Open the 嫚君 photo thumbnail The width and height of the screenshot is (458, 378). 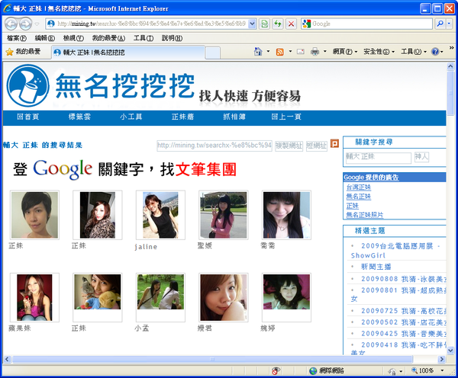point(224,297)
